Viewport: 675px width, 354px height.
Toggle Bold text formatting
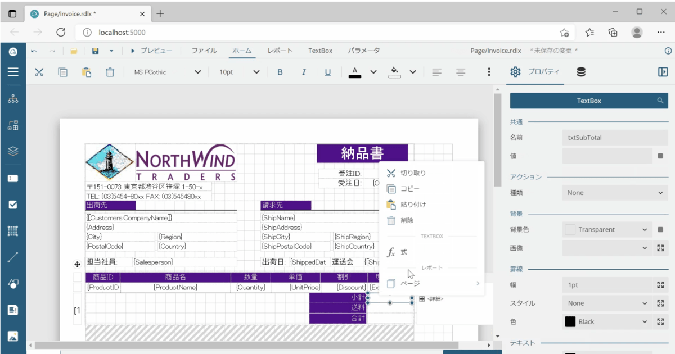(x=280, y=72)
